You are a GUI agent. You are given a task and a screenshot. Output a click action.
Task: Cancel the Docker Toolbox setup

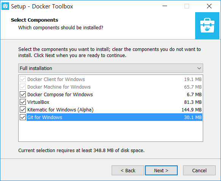199,170
